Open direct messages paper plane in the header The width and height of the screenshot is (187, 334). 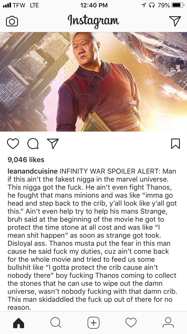click(x=175, y=21)
